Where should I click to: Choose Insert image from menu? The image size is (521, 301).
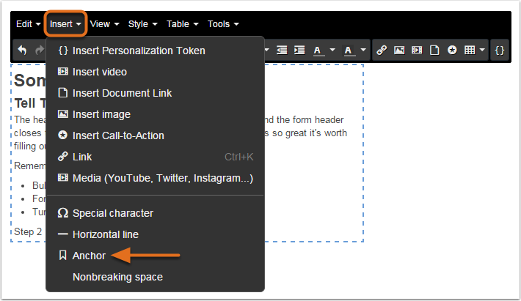(x=155, y=114)
